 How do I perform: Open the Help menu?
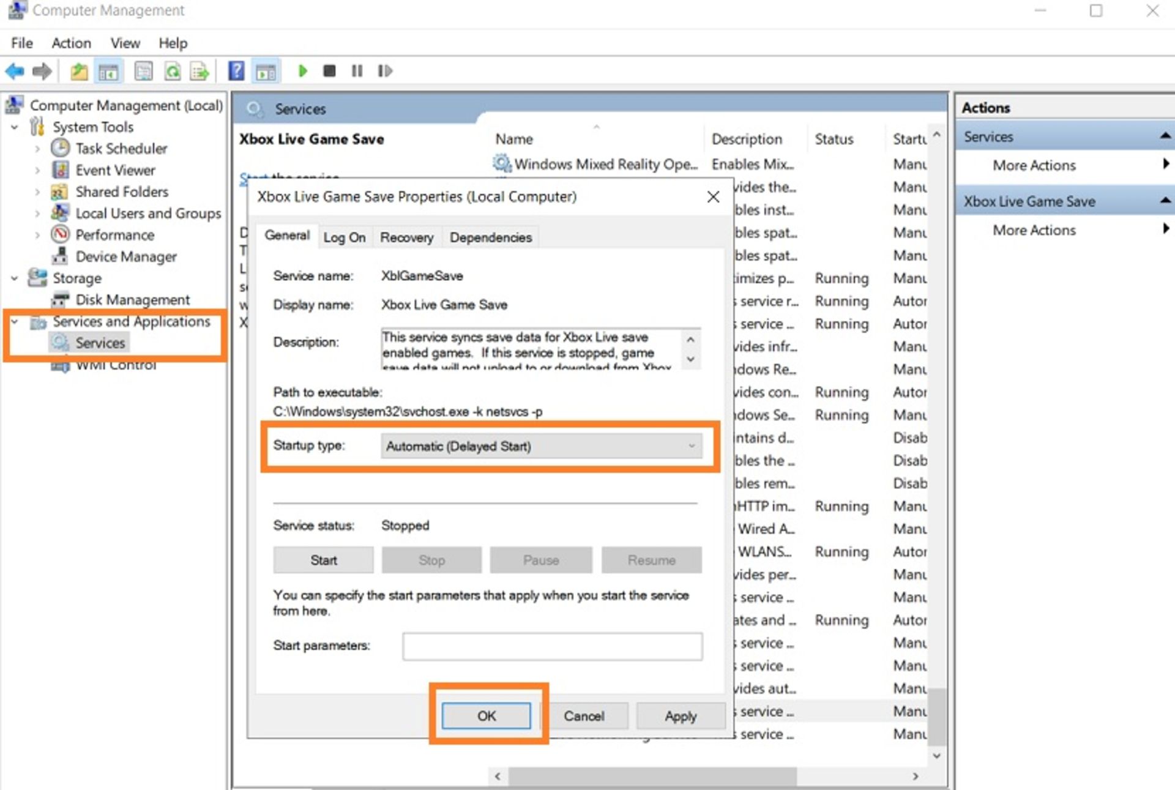click(173, 43)
